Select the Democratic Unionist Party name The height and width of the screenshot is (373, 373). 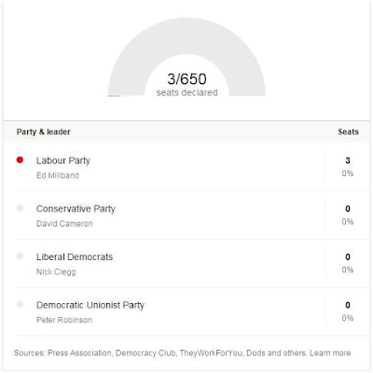click(x=90, y=305)
